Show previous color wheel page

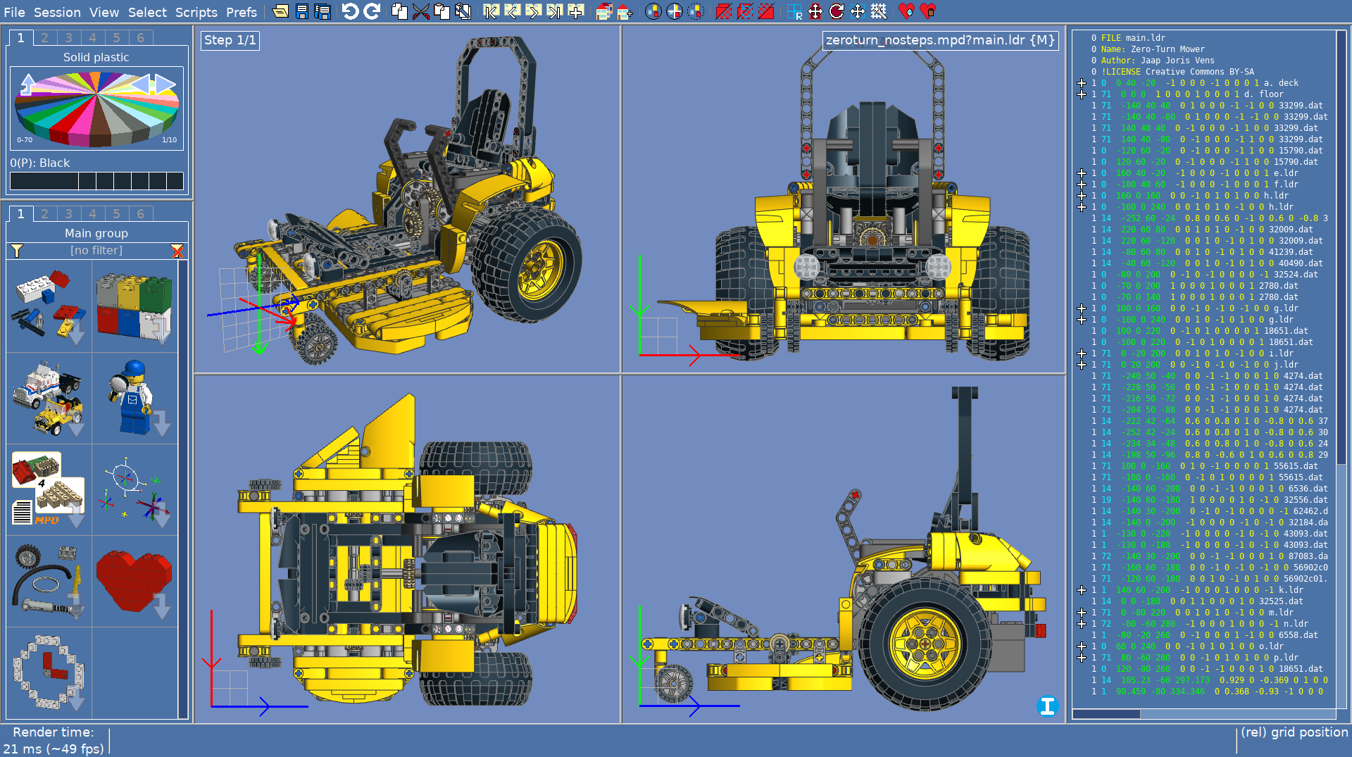click(x=142, y=84)
